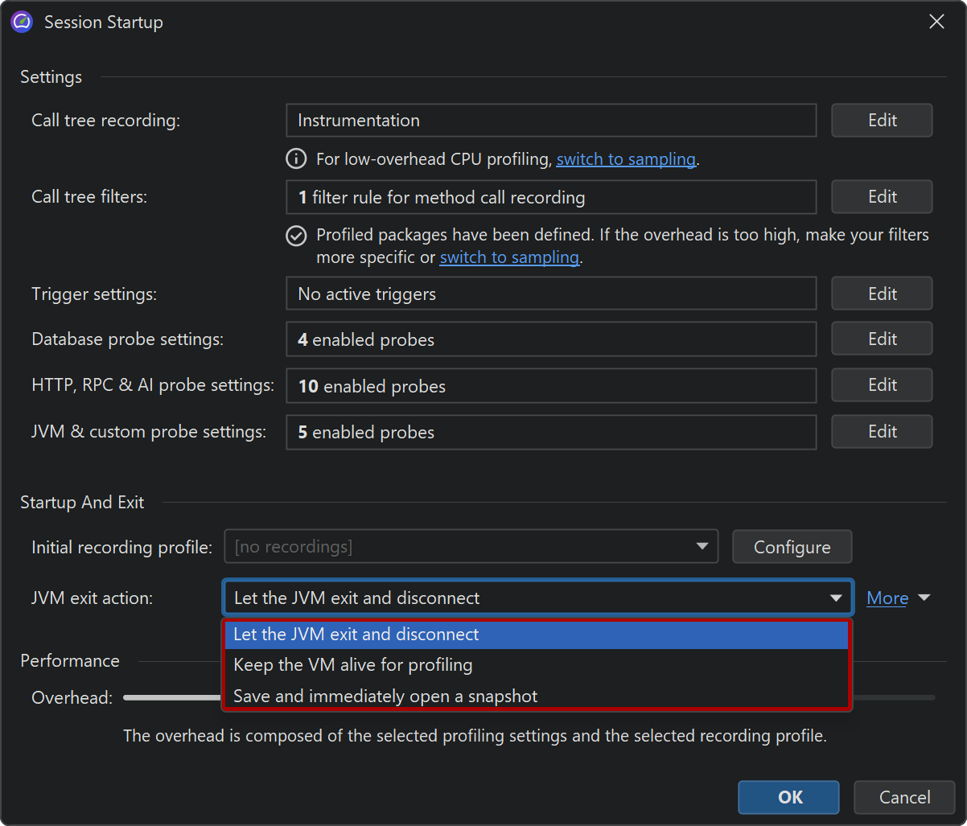Edit the call tree recording setting
Viewport: 967px width, 826px height.
[882, 121]
